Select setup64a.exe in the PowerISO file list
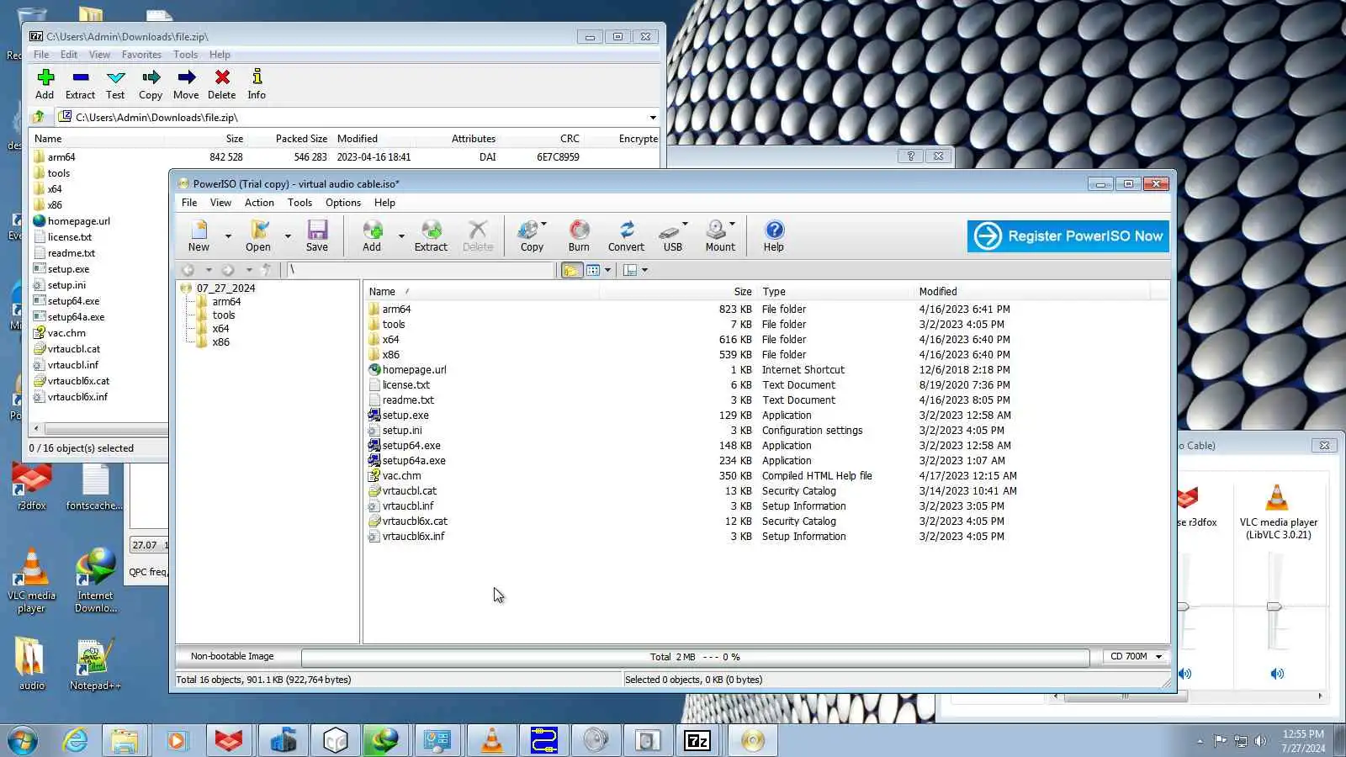The image size is (1346, 757). point(414,461)
